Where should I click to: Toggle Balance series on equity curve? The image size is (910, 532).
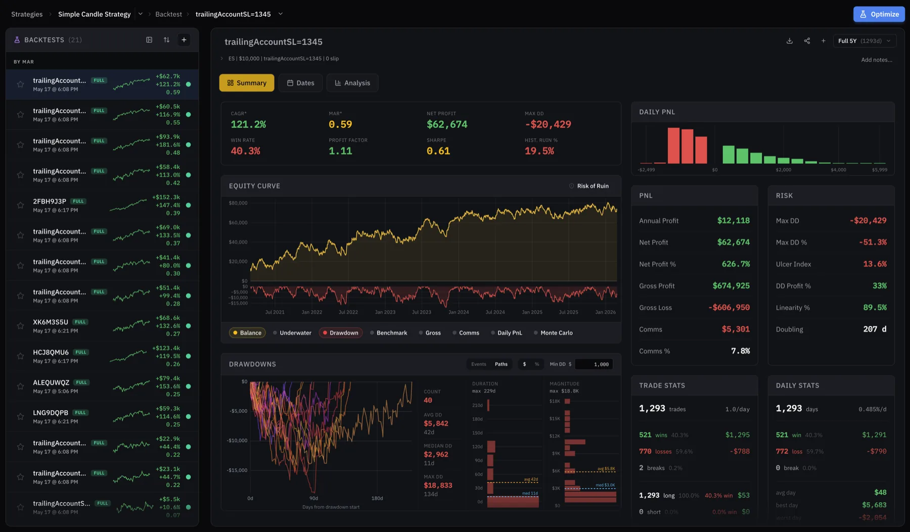pos(247,333)
